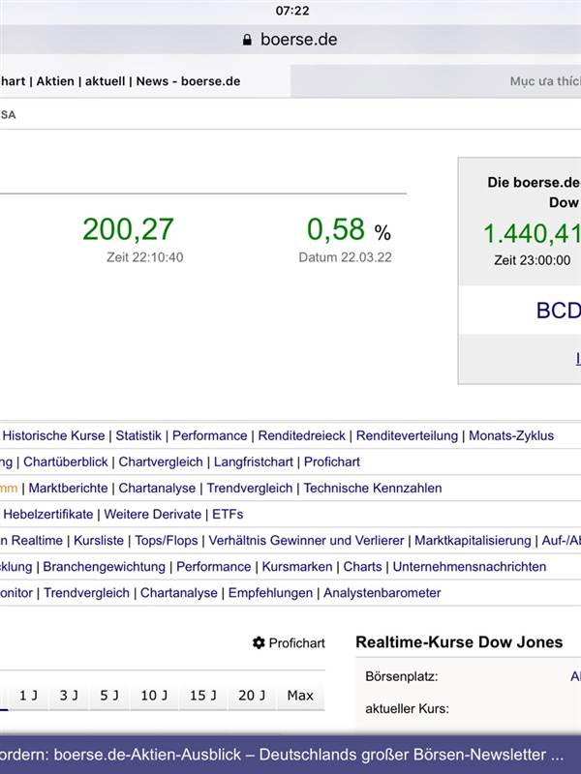Open Chartanalyse link beside Marktberichte
The height and width of the screenshot is (774, 581).
click(157, 489)
